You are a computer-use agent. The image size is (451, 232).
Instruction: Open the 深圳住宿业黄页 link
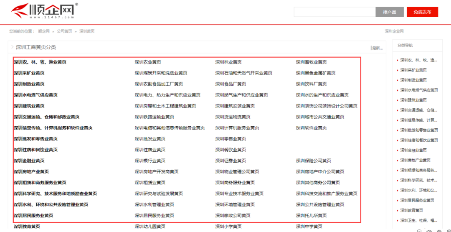click(x=150, y=150)
